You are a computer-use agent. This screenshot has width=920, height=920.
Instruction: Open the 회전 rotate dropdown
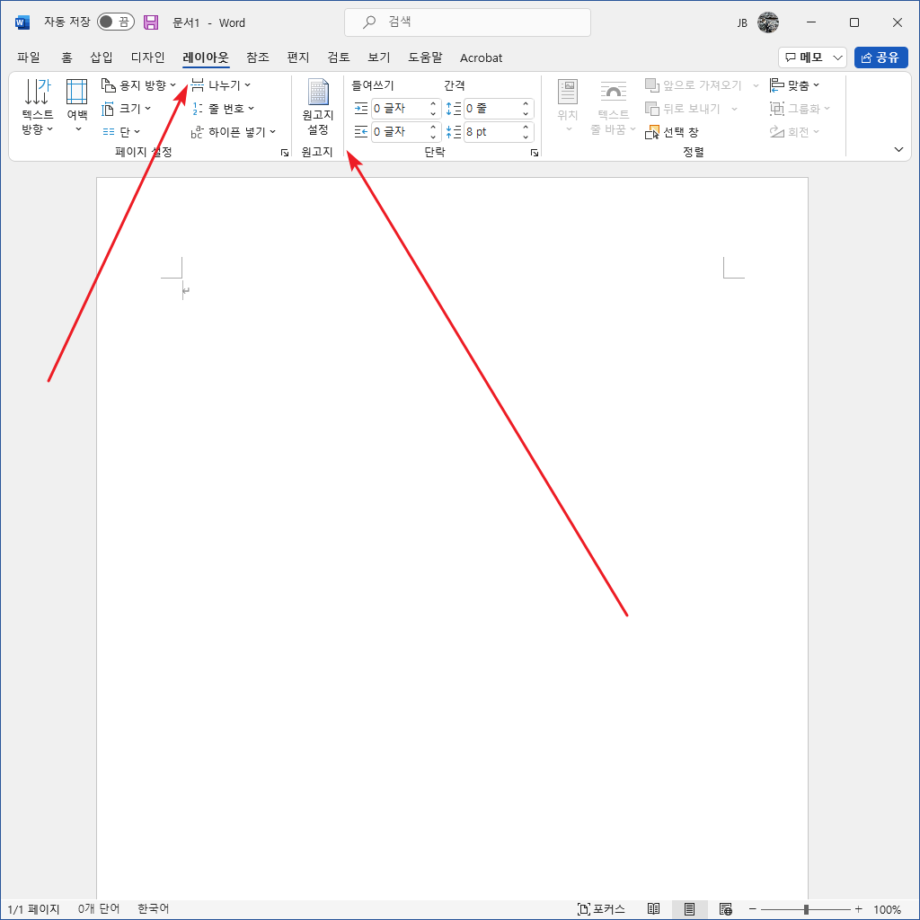coord(794,132)
